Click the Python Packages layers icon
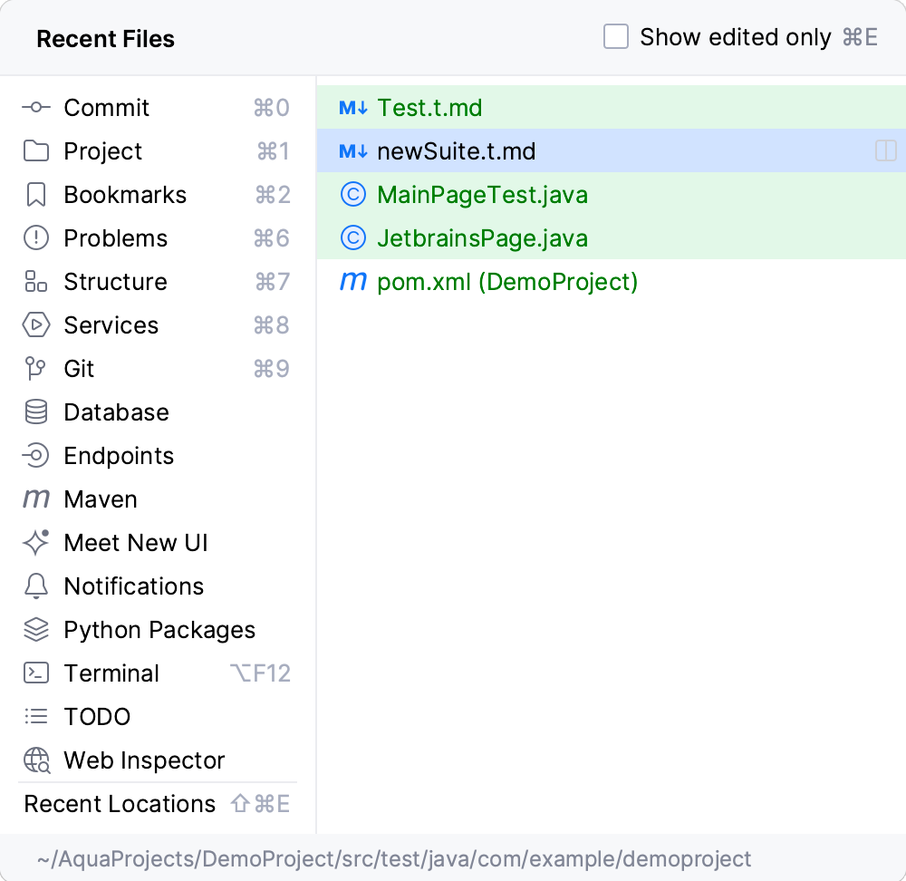Image resolution: width=906 pixels, height=881 pixels. pos(36,630)
